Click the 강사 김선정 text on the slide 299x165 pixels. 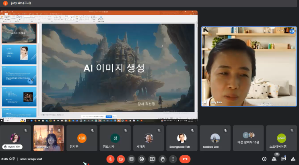(x=146, y=104)
